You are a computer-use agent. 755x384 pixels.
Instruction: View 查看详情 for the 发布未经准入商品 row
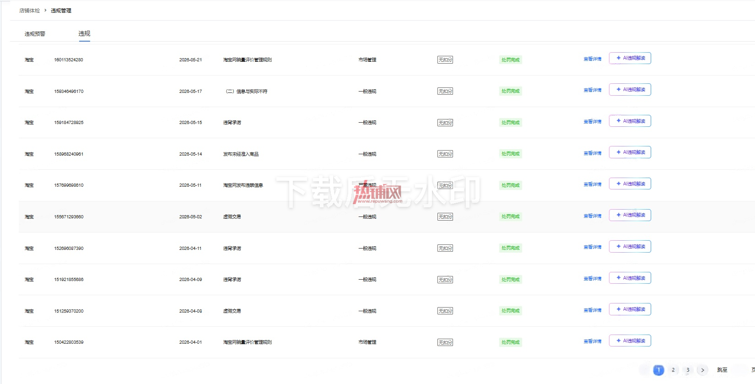592,153
